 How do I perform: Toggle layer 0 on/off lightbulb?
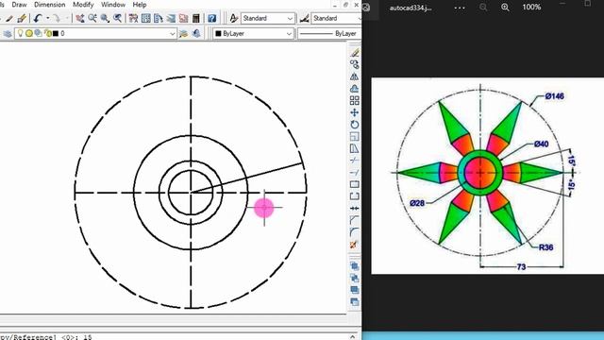(x=21, y=34)
